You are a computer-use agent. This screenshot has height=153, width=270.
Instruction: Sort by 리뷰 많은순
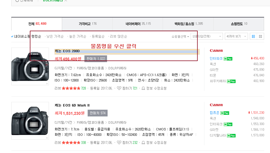119,37
